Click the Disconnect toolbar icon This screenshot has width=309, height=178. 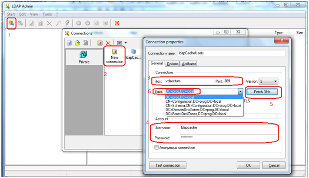(20, 23)
